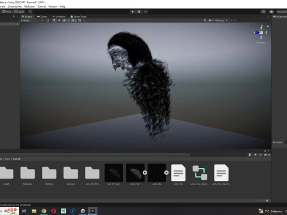Open File Explorer from taskbar

(x=34, y=211)
